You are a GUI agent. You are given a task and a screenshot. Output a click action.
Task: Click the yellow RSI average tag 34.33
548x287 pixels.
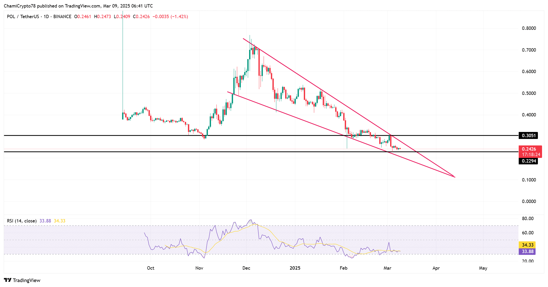528,245
